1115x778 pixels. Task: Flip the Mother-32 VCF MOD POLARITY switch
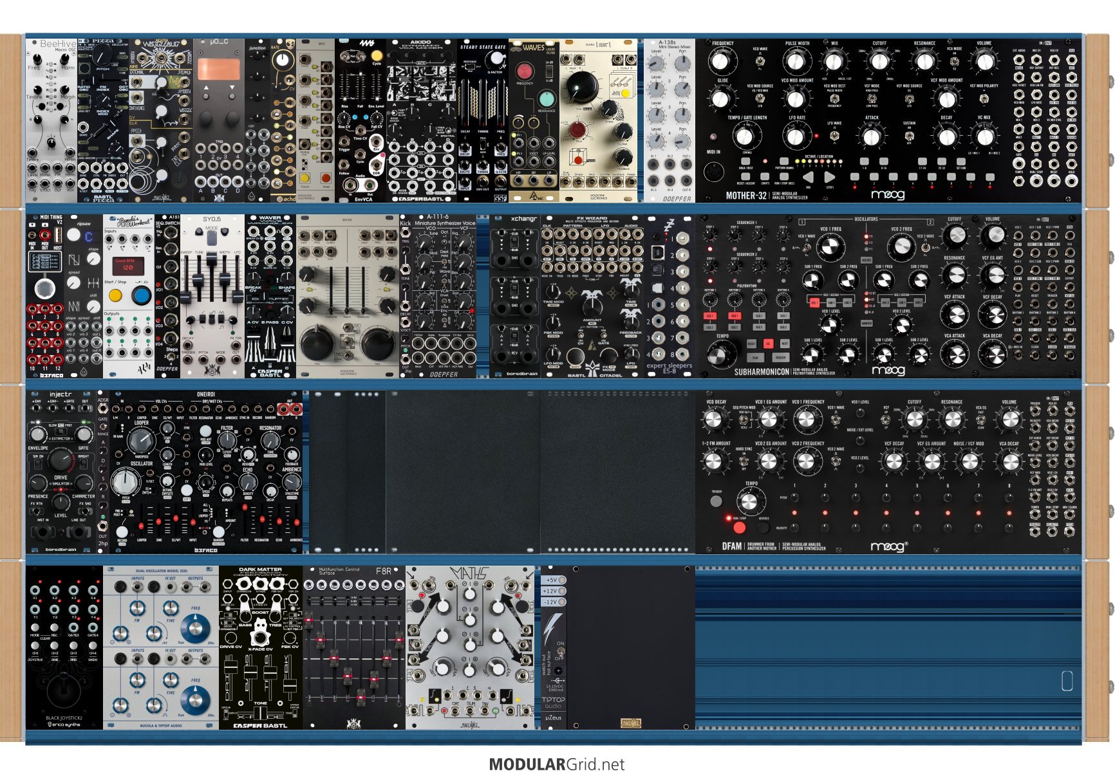(x=983, y=99)
